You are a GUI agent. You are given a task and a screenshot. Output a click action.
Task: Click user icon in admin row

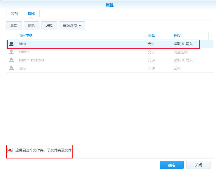[x=11, y=52]
